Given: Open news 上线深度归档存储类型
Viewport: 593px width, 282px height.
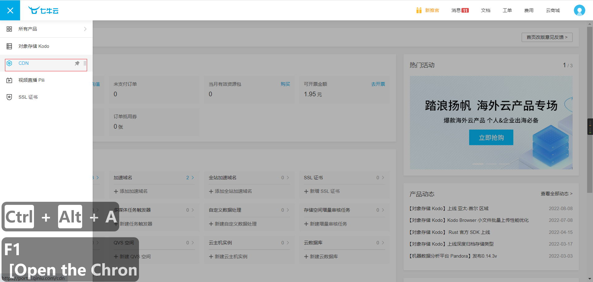Looking at the screenshot, I should (x=452, y=244).
